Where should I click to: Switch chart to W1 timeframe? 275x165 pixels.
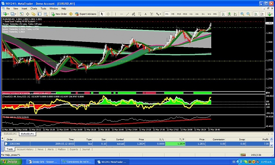pyautogui.click(x=209, y=14)
